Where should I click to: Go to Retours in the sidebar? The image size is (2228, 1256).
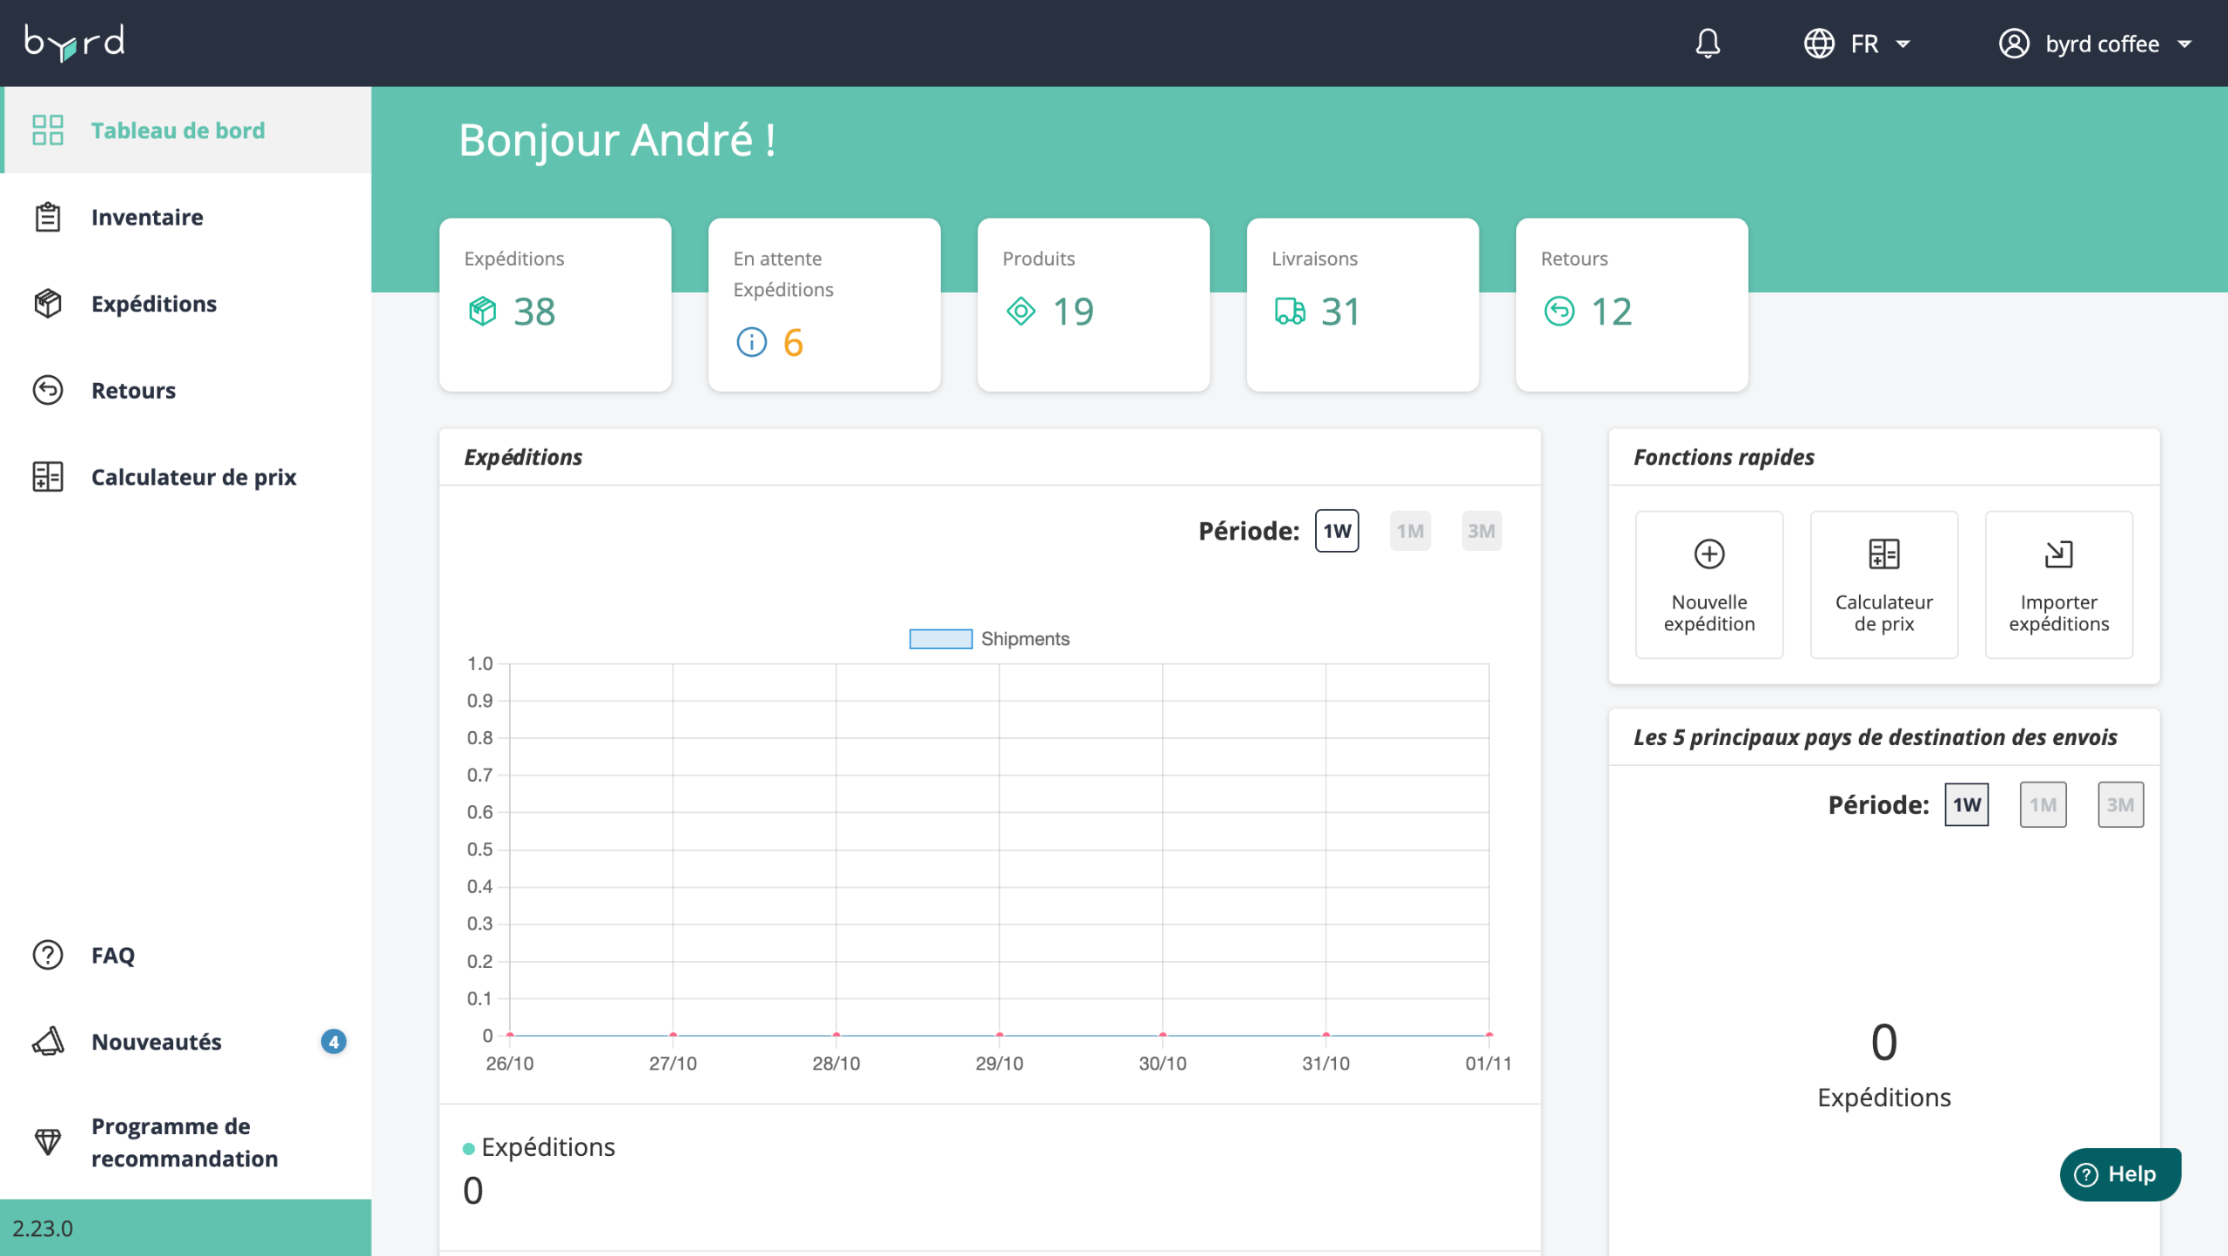point(133,390)
